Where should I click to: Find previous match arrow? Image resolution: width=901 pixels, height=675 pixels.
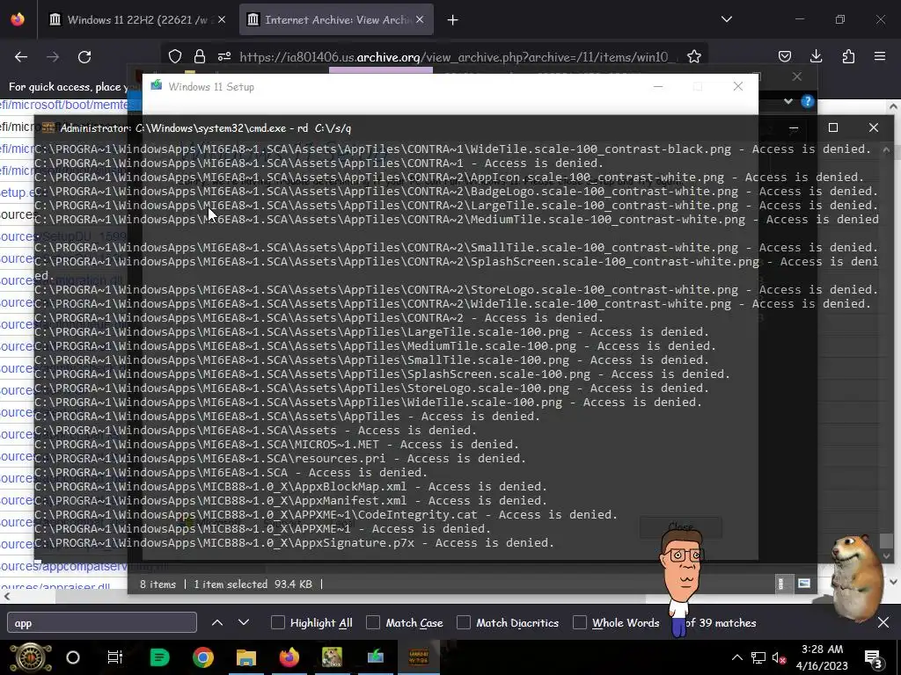click(217, 623)
